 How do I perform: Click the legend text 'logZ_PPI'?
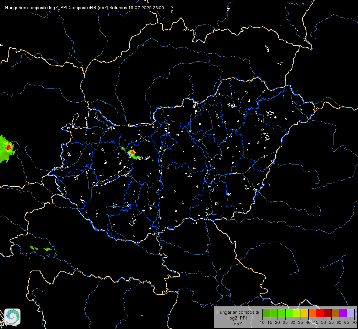(x=238, y=318)
